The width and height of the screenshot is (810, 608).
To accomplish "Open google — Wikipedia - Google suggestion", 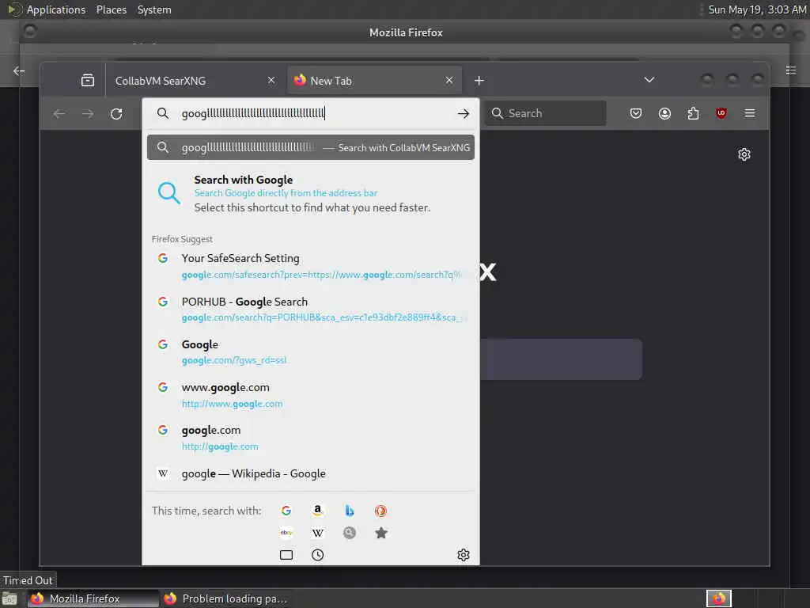I will (310, 473).
